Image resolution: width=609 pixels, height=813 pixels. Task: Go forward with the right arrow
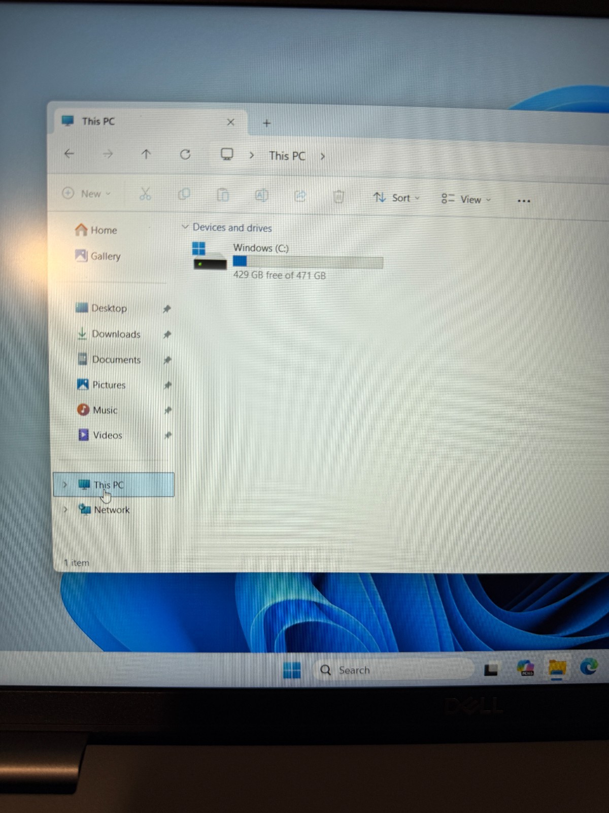pyautogui.click(x=108, y=154)
